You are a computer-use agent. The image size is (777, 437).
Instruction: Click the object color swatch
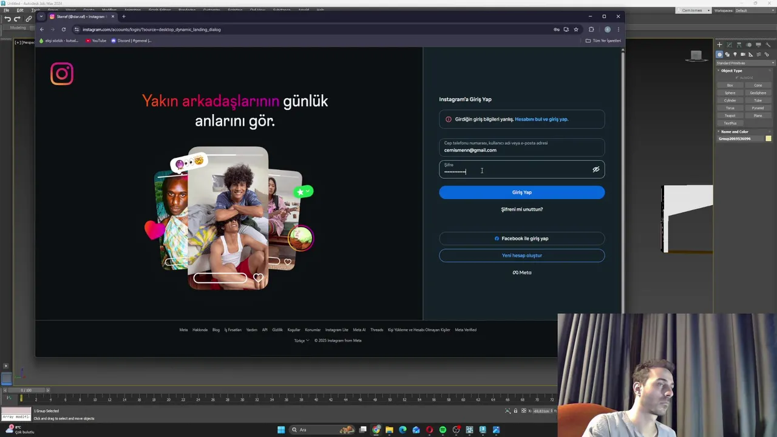click(x=769, y=138)
